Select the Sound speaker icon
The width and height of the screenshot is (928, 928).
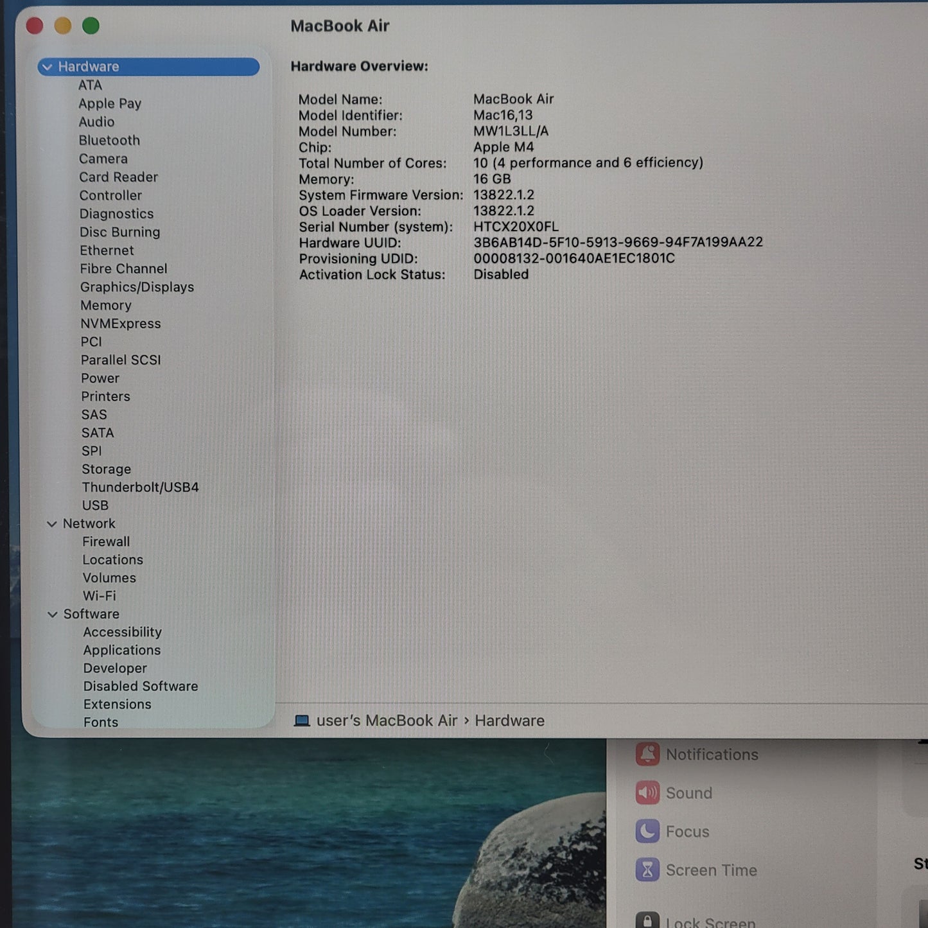649,792
